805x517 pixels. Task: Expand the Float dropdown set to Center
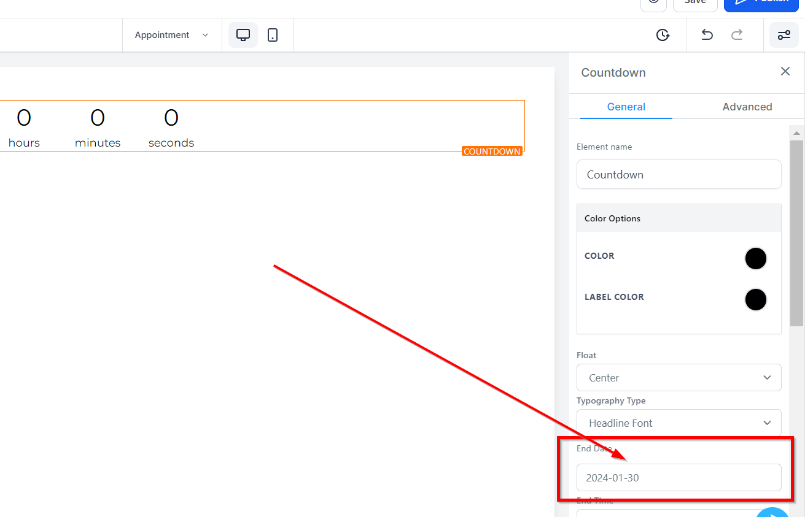(679, 378)
